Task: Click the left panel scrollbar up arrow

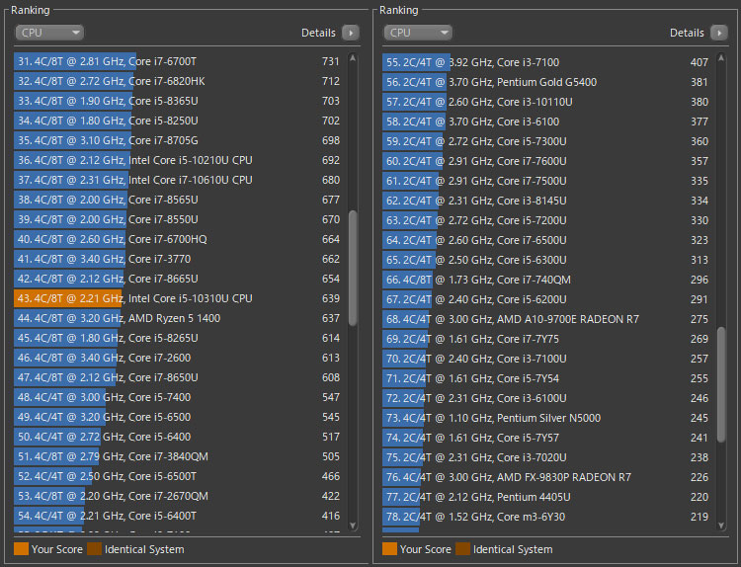Action: [x=353, y=57]
